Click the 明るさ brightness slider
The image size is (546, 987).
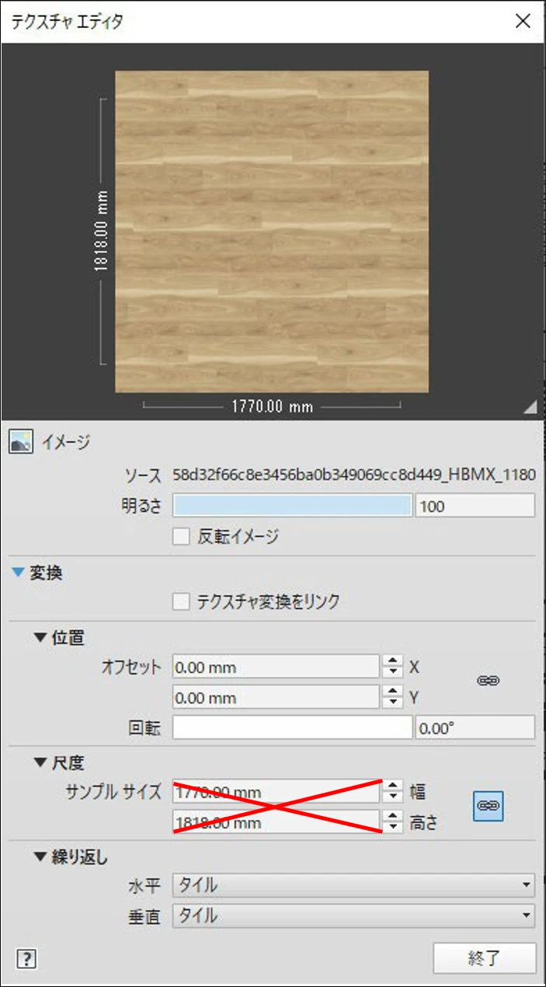[x=292, y=505]
